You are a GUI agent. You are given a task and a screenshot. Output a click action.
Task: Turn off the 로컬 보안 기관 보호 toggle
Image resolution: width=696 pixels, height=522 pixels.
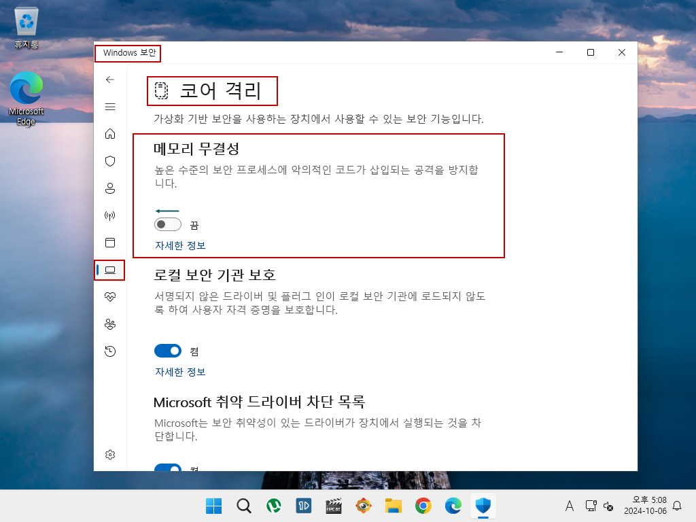click(168, 351)
